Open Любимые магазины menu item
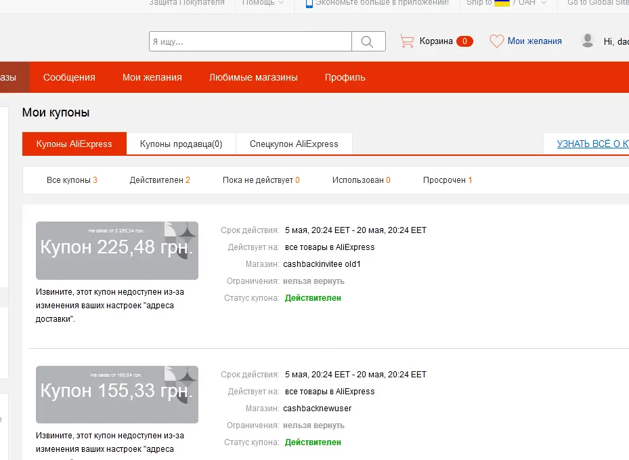This screenshot has width=629, height=460. 253,77
